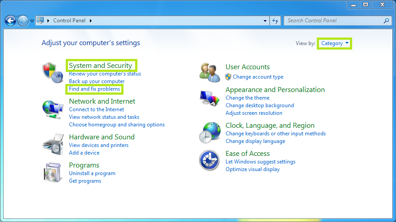This screenshot has height=222, width=396.
Task: Click the Control Panel breadcrumb item
Action: 69,21
